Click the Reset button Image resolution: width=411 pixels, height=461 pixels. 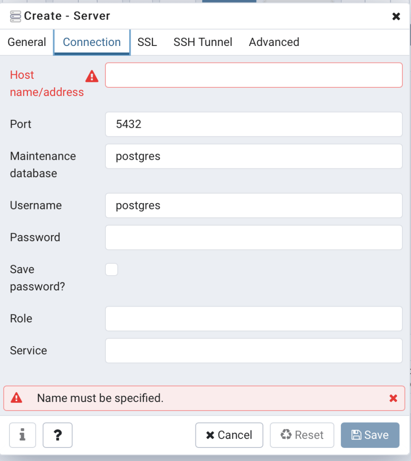302,435
